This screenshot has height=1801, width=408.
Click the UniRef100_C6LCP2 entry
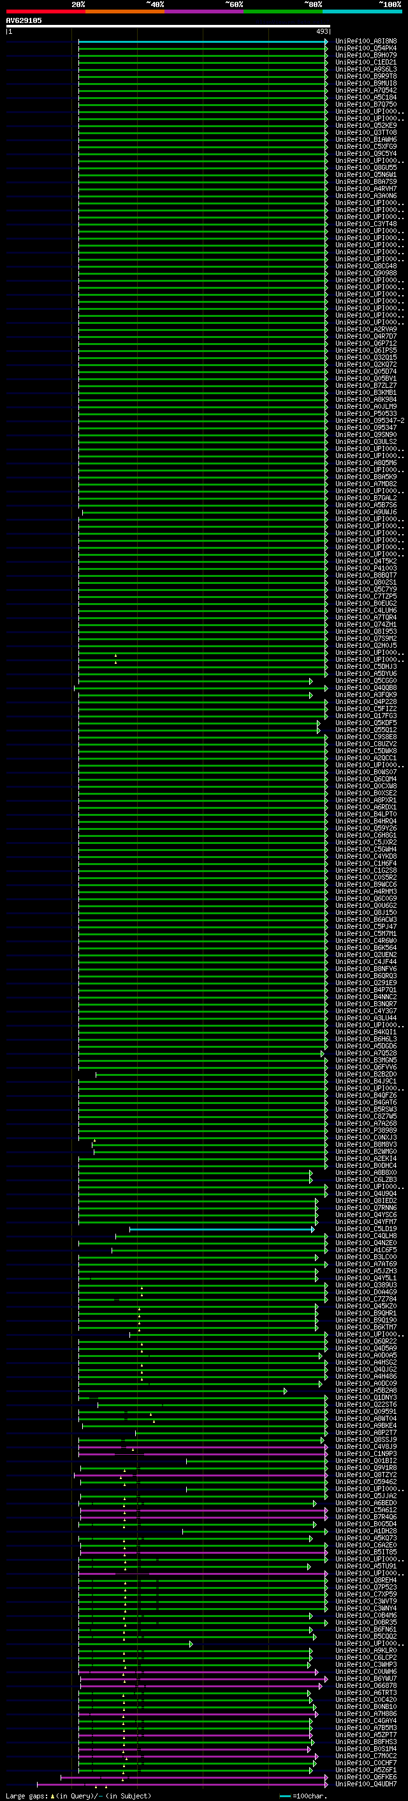point(366,1658)
